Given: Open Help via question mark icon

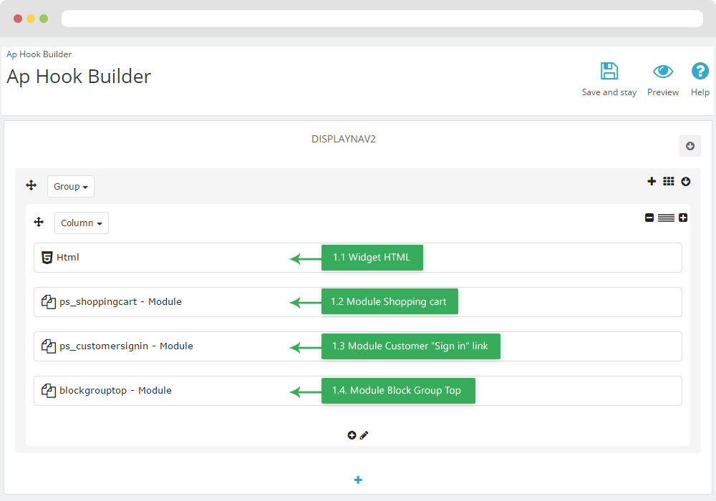Looking at the screenshot, I should (x=700, y=72).
